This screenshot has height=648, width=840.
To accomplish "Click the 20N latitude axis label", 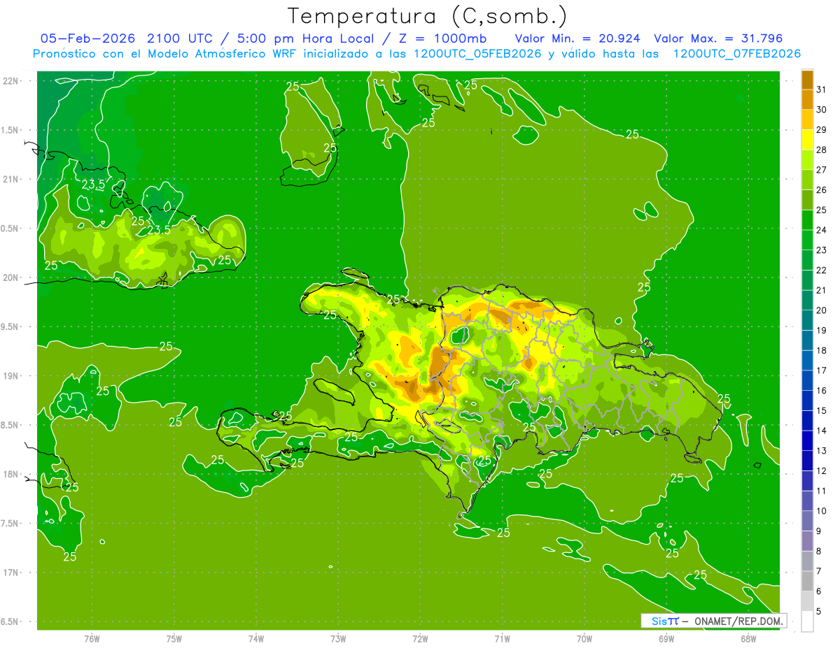I will click(x=12, y=278).
